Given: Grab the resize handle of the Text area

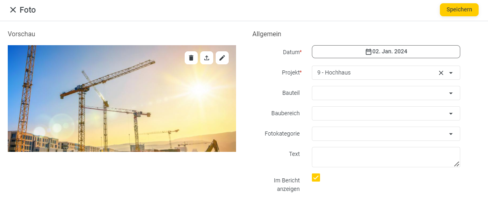Looking at the screenshot, I should pyautogui.click(x=457, y=164).
